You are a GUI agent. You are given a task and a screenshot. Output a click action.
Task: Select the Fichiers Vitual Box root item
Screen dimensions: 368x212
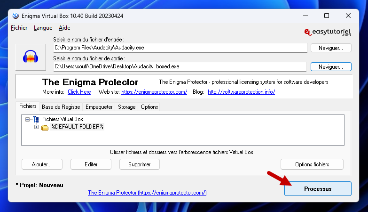click(x=63, y=119)
